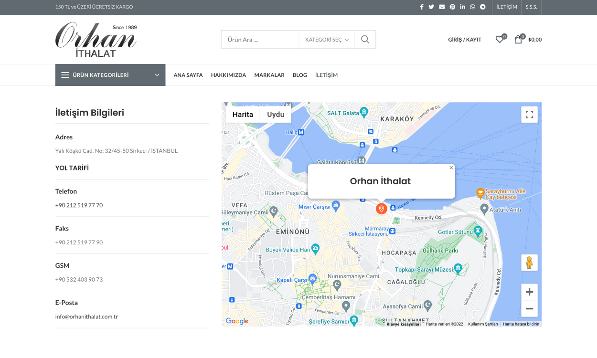The width and height of the screenshot is (597, 358).
Task: Close the Orhan İthalat map popup
Action: tap(451, 168)
